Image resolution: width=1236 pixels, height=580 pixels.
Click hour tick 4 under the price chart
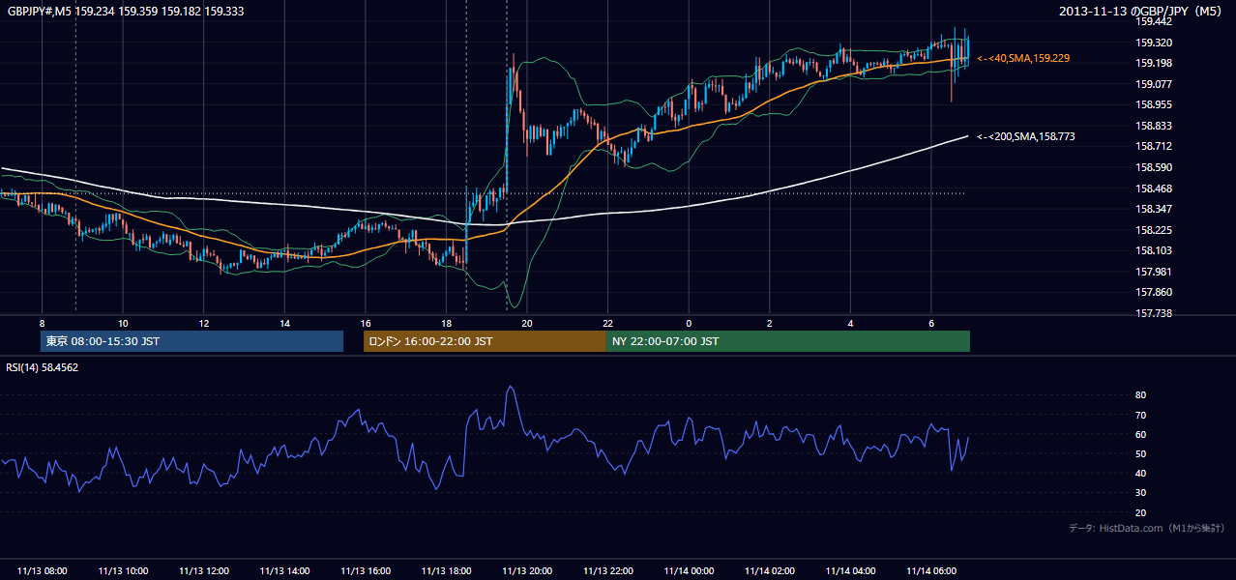click(x=850, y=323)
